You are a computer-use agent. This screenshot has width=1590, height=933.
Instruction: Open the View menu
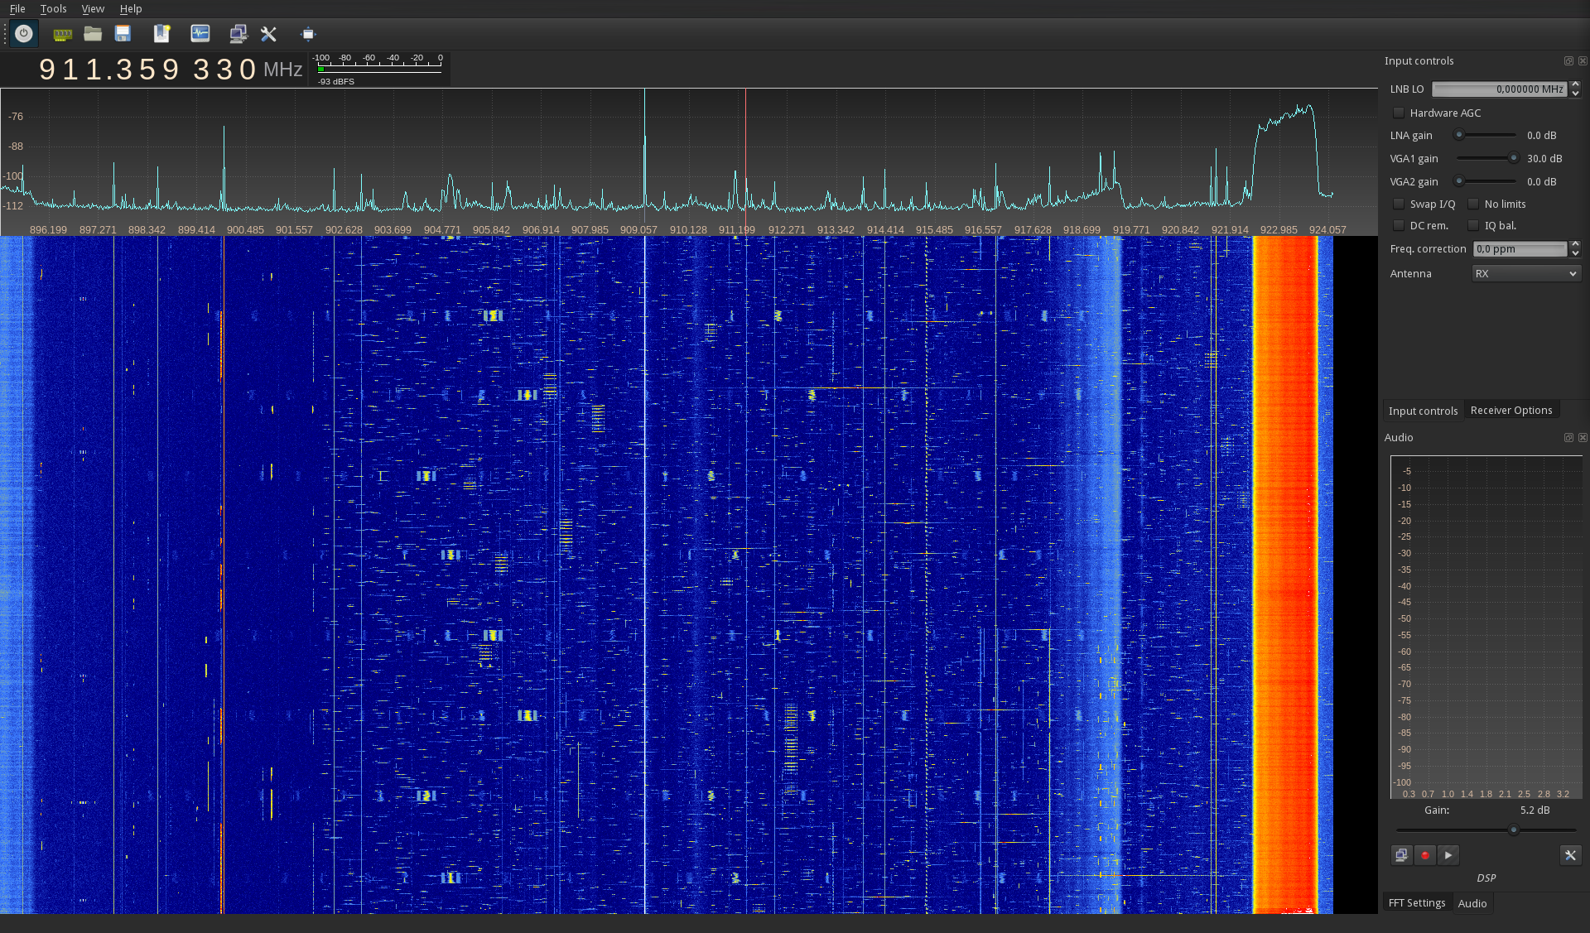pyautogui.click(x=93, y=8)
